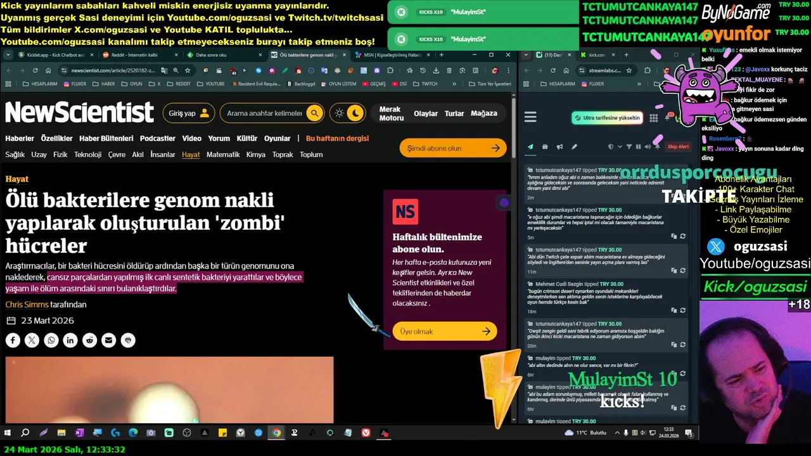Bookmark page with star in newscientist address bar

point(188,70)
